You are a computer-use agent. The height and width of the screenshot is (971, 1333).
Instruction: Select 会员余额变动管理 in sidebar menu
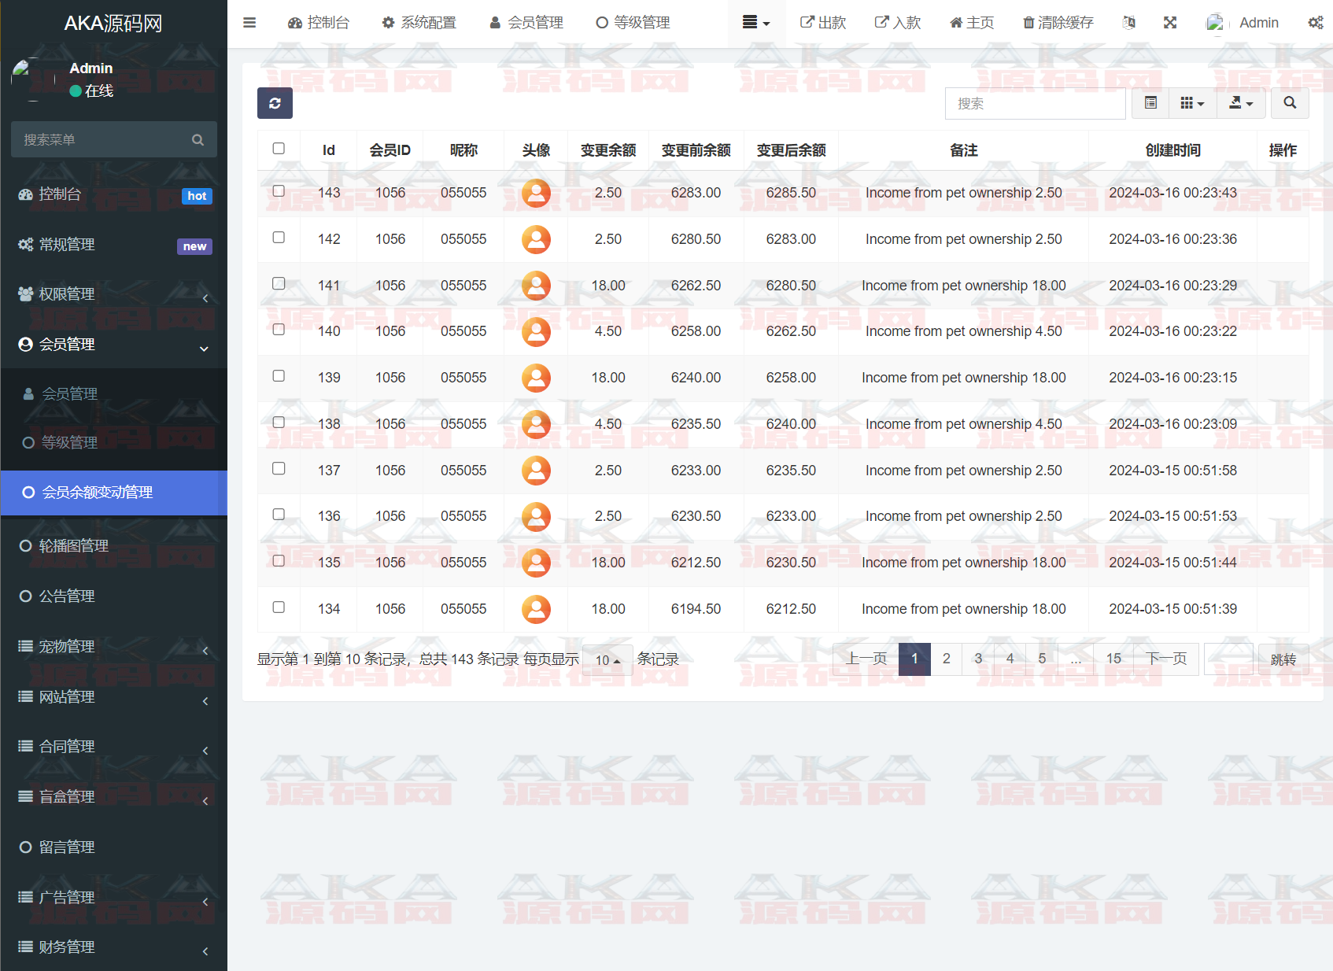[x=98, y=493]
